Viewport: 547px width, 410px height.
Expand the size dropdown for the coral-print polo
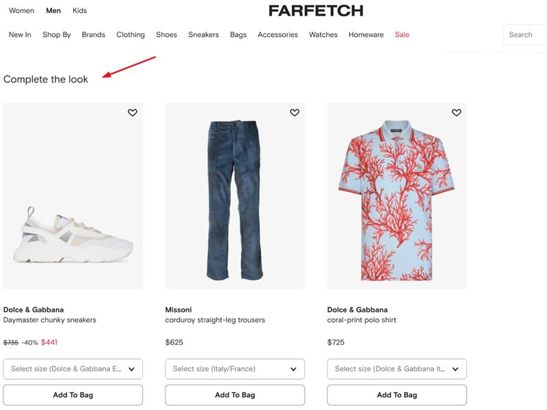[397, 369]
